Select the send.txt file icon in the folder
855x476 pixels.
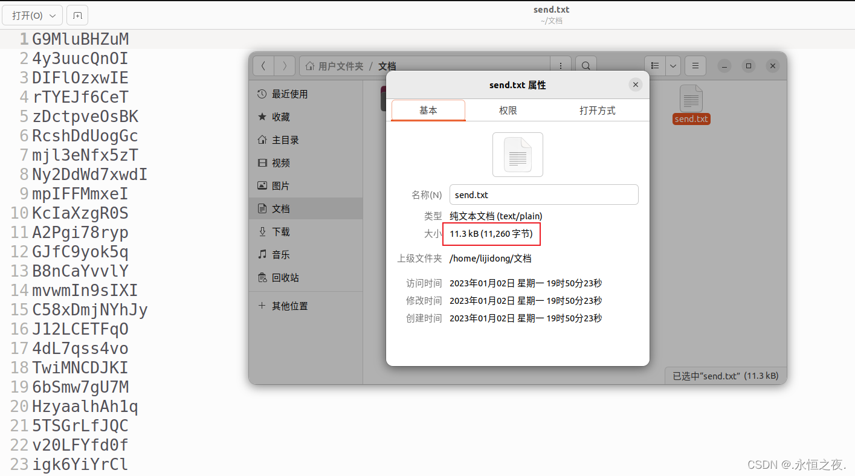point(691,98)
